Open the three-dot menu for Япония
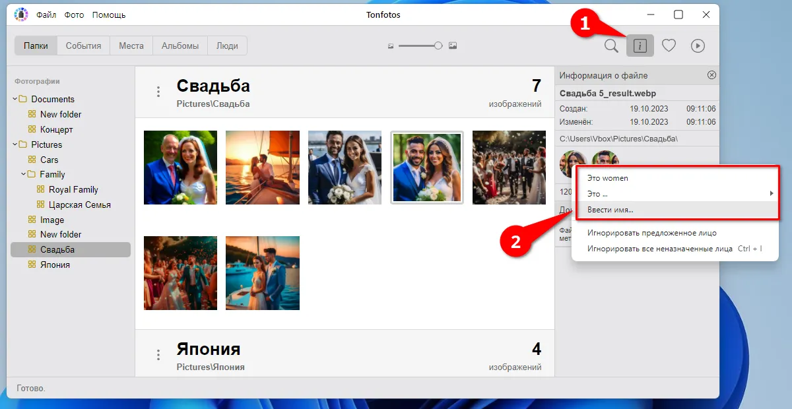The height and width of the screenshot is (409, 792). (x=158, y=355)
